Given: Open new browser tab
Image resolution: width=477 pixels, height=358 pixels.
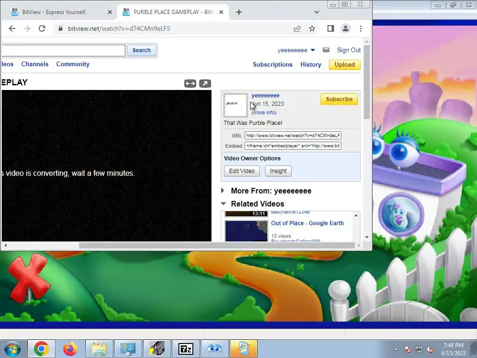Looking at the screenshot, I should tap(239, 12).
